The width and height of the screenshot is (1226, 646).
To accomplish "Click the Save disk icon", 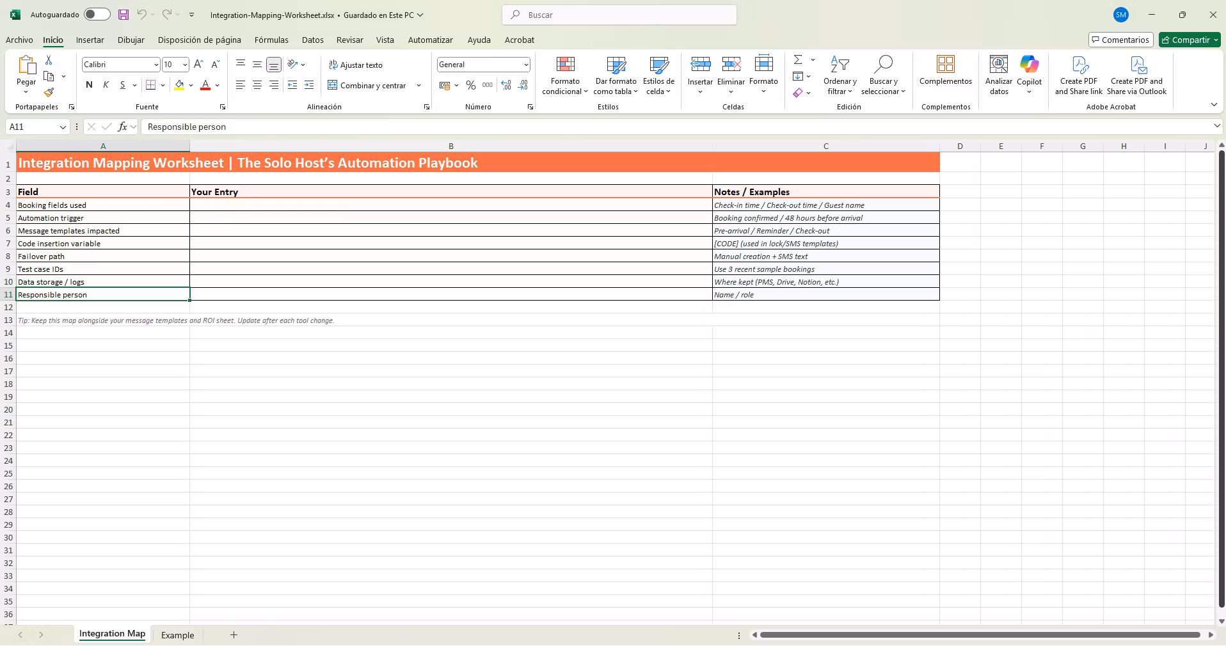I will click(x=123, y=15).
